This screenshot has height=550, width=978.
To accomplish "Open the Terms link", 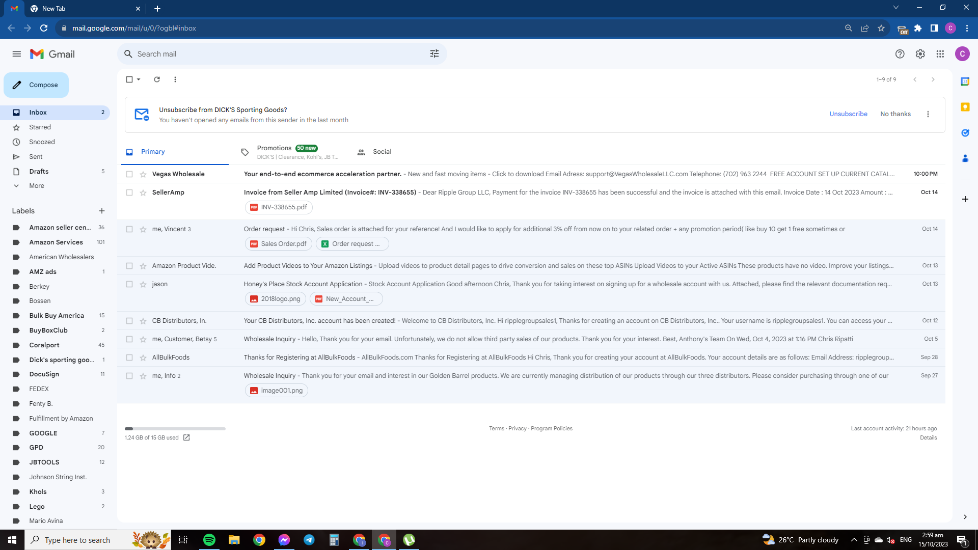I will 497,429.
